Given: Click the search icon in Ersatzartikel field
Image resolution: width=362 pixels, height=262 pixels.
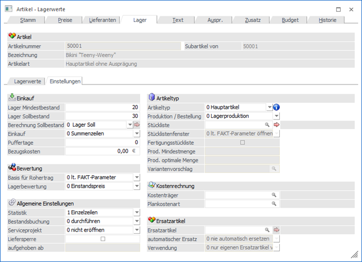Looking at the screenshot, I should pos(267,230).
